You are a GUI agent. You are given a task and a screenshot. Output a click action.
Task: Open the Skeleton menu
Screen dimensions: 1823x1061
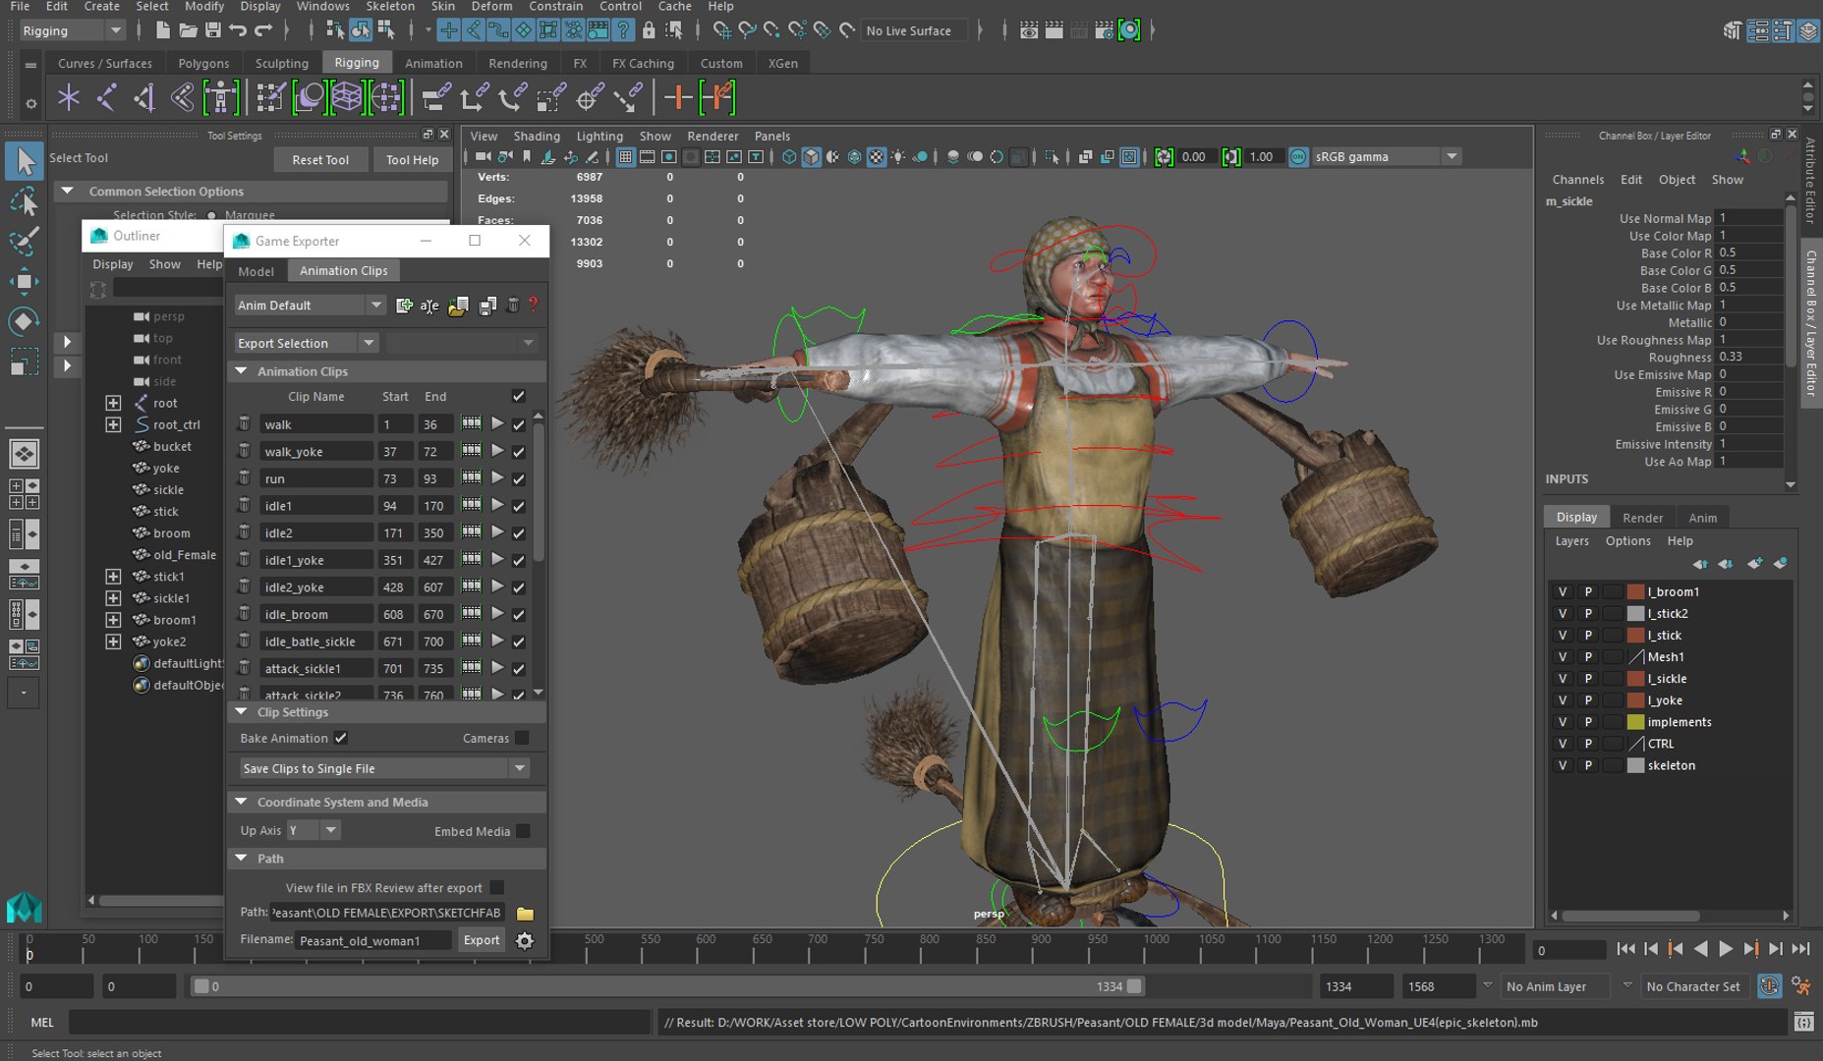click(390, 6)
